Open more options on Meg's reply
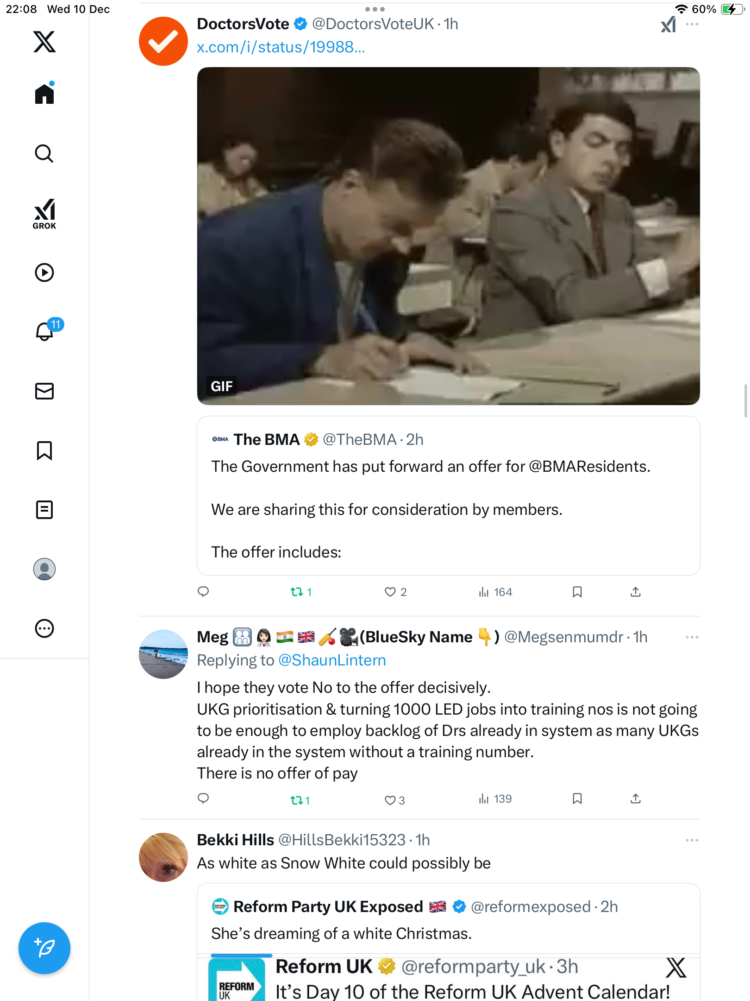The height and width of the screenshot is (1001, 750). (692, 637)
